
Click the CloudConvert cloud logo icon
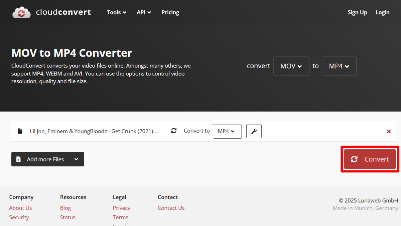22,12
